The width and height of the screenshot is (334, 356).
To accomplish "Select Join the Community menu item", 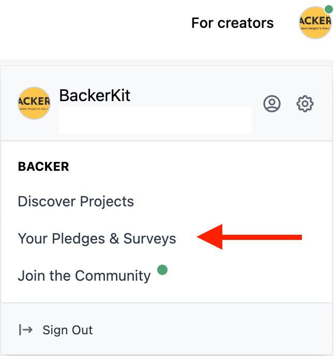I will [x=84, y=276].
